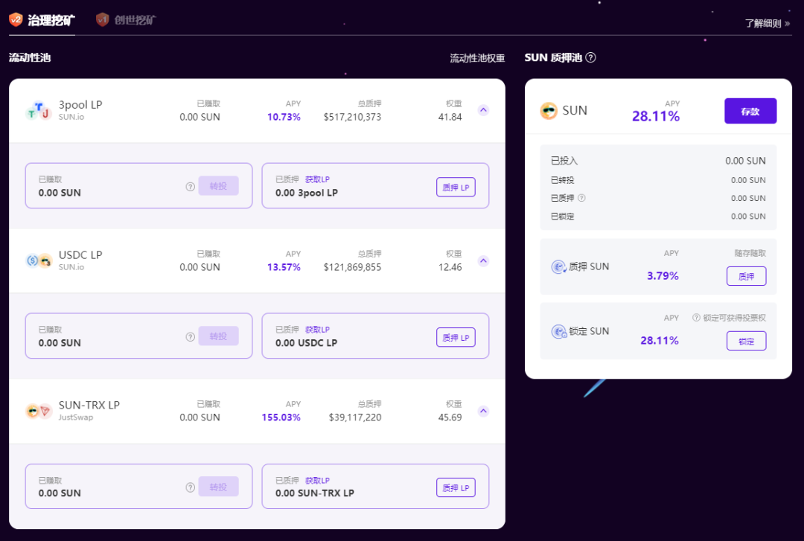The height and width of the screenshot is (541, 804).
Task: Click the 0.00 3pool LP staked amount
Action: [x=307, y=193]
